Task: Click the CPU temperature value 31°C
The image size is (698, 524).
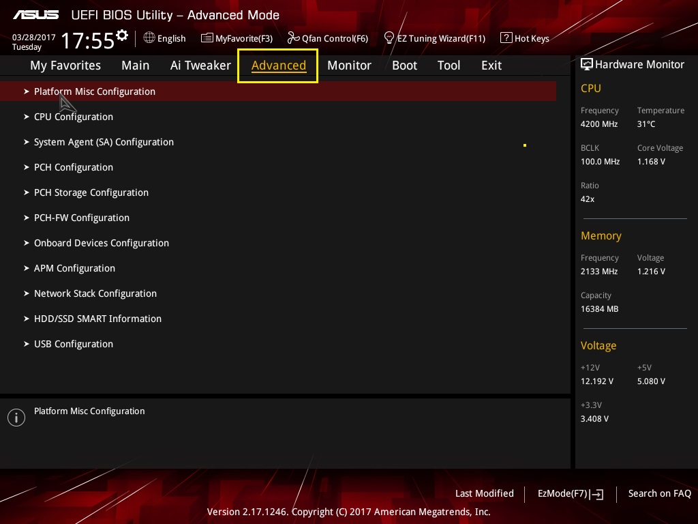Action: pos(646,124)
